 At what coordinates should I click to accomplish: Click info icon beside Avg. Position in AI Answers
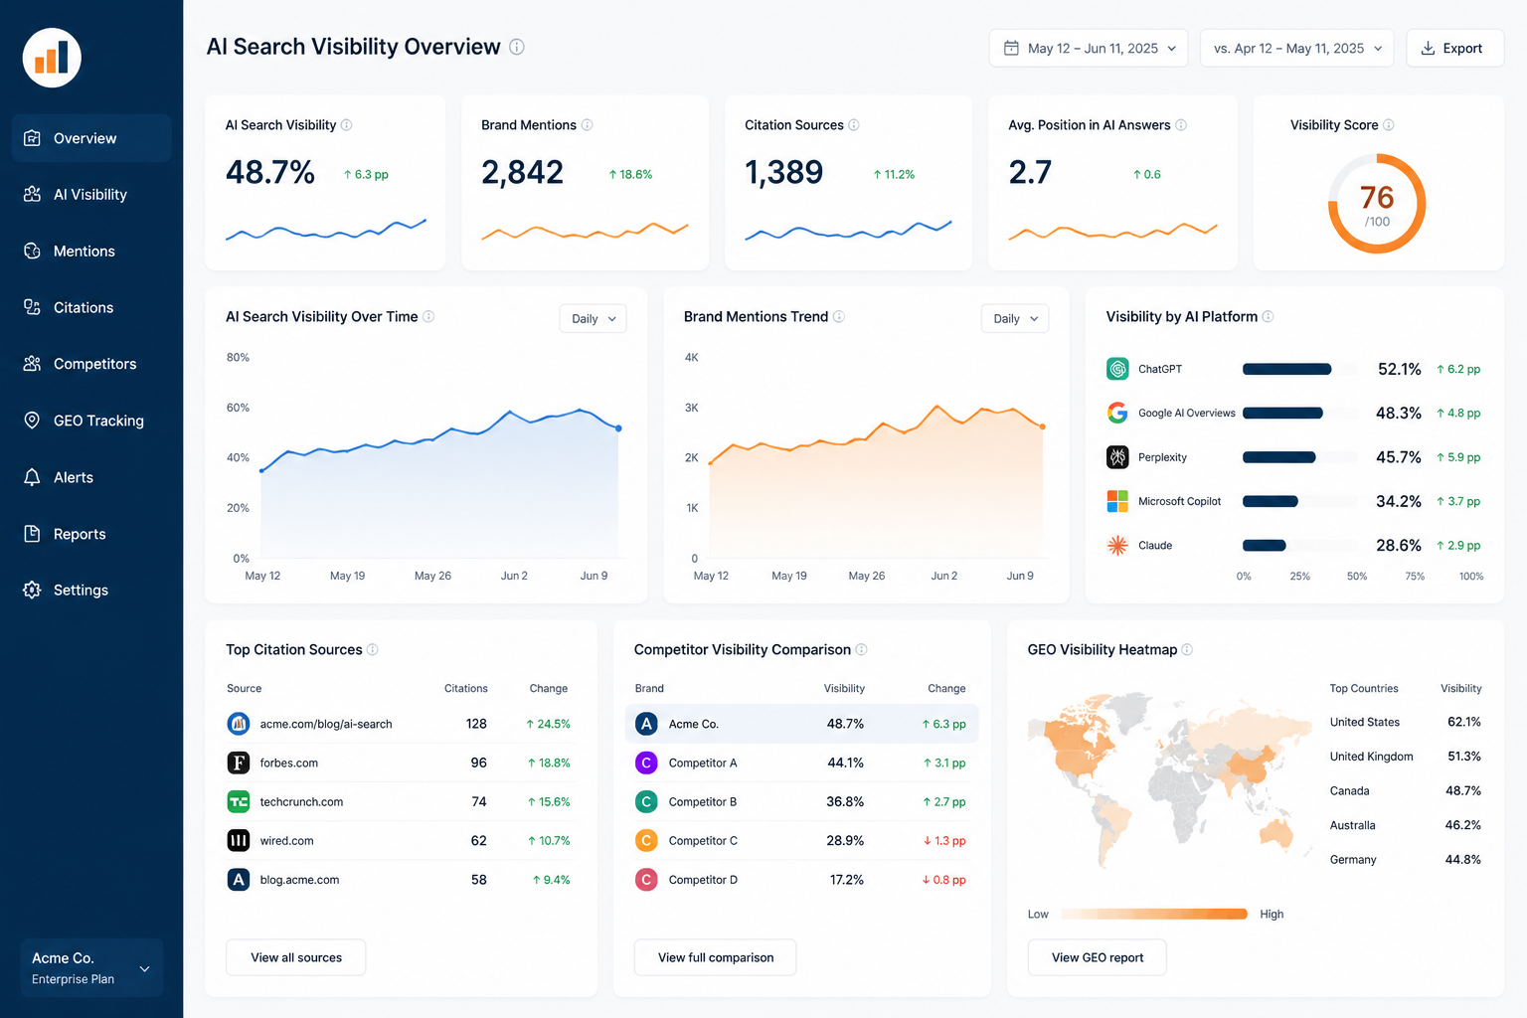tap(1181, 125)
